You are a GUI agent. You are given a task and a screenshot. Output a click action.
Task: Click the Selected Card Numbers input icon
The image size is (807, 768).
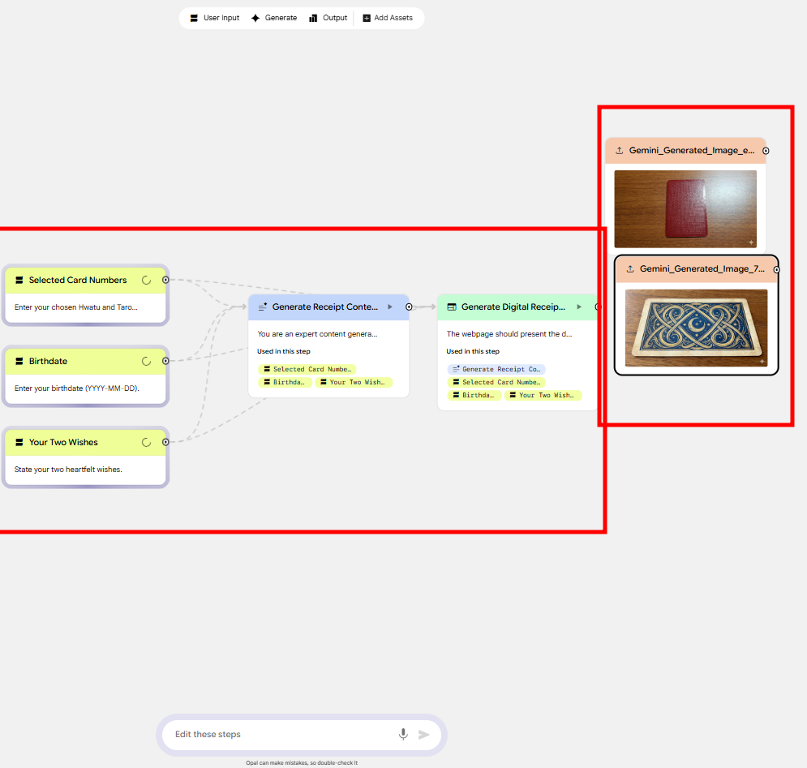19,280
